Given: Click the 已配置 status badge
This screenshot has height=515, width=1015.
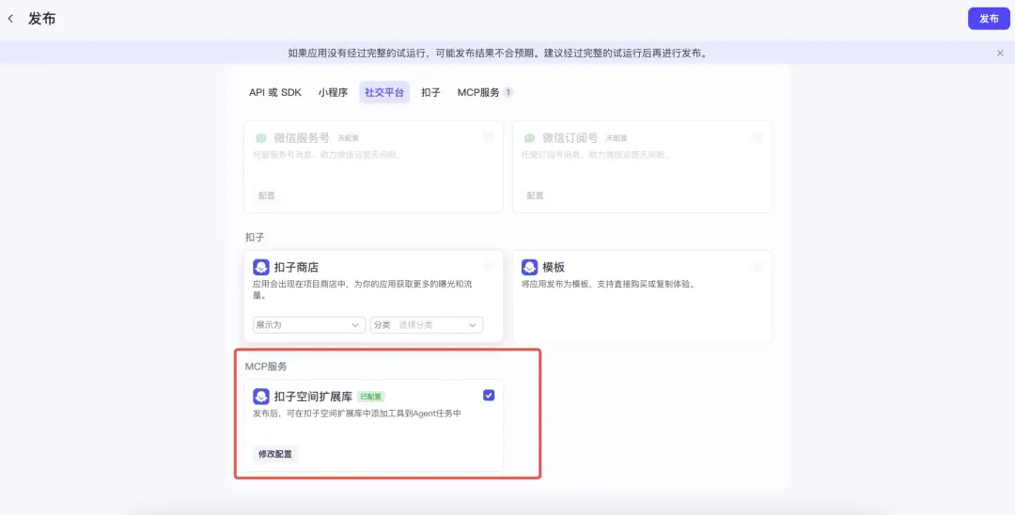Looking at the screenshot, I should point(370,397).
